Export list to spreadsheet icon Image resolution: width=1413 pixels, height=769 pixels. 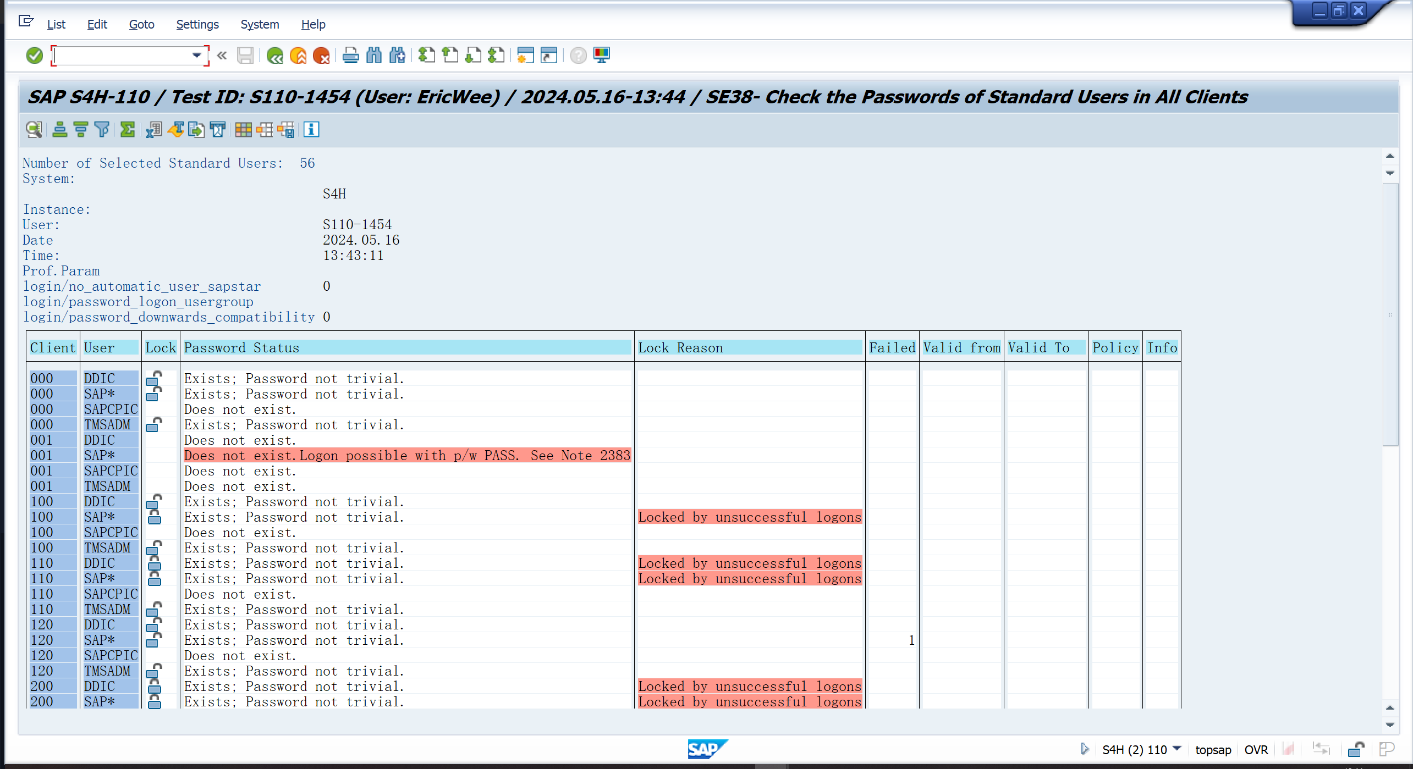[x=153, y=130]
